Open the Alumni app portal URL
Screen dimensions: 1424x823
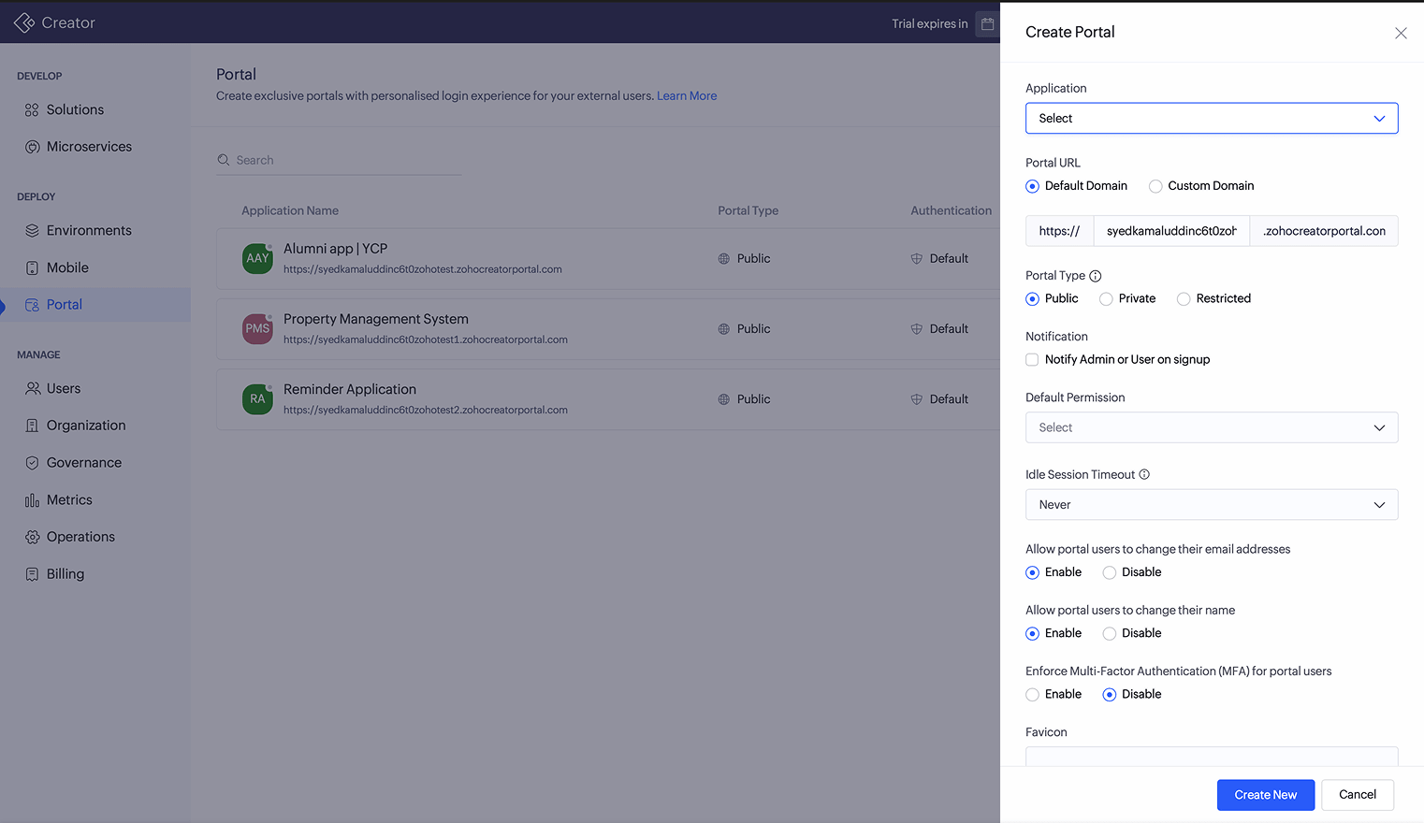point(423,269)
